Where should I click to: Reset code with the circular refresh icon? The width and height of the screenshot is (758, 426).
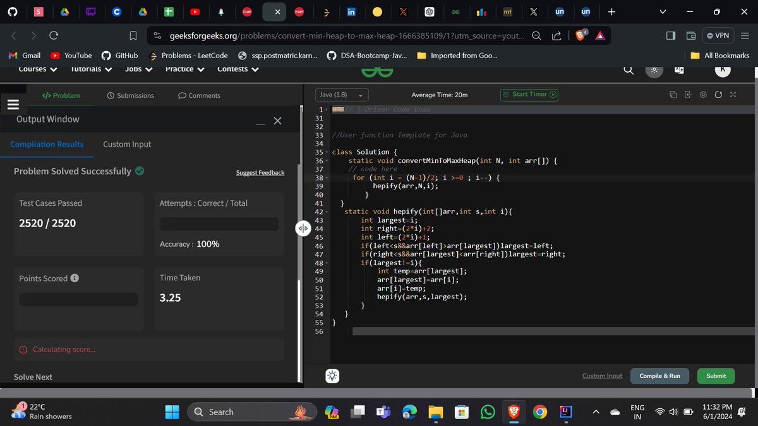pos(718,95)
